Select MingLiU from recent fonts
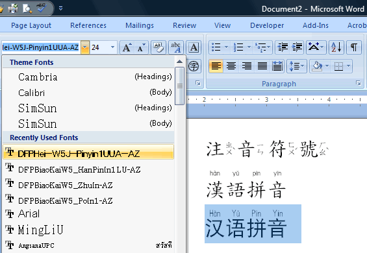 [88, 230]
